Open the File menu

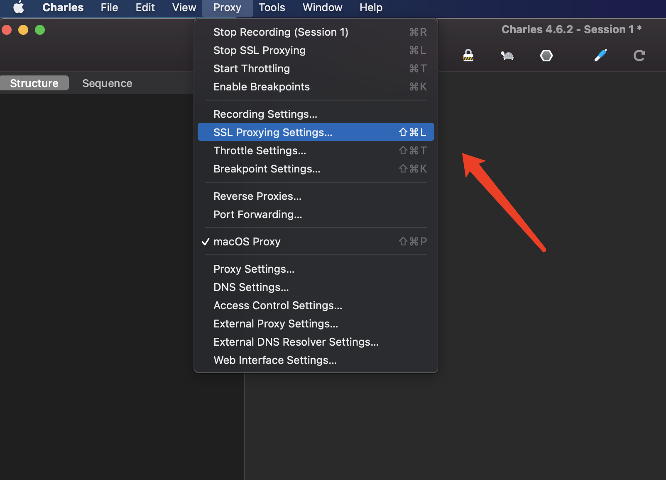point(109,7)
